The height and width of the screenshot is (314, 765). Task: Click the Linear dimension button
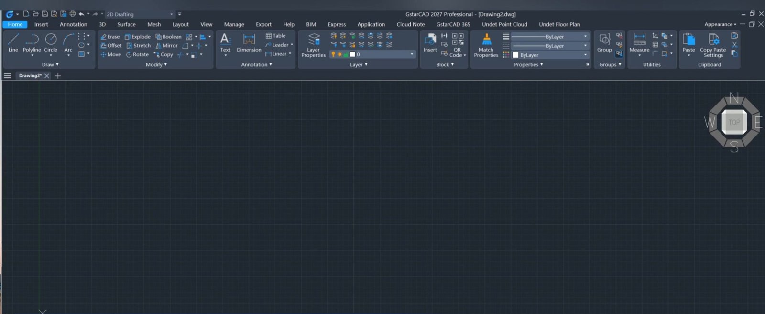click(x=276, y=54)
